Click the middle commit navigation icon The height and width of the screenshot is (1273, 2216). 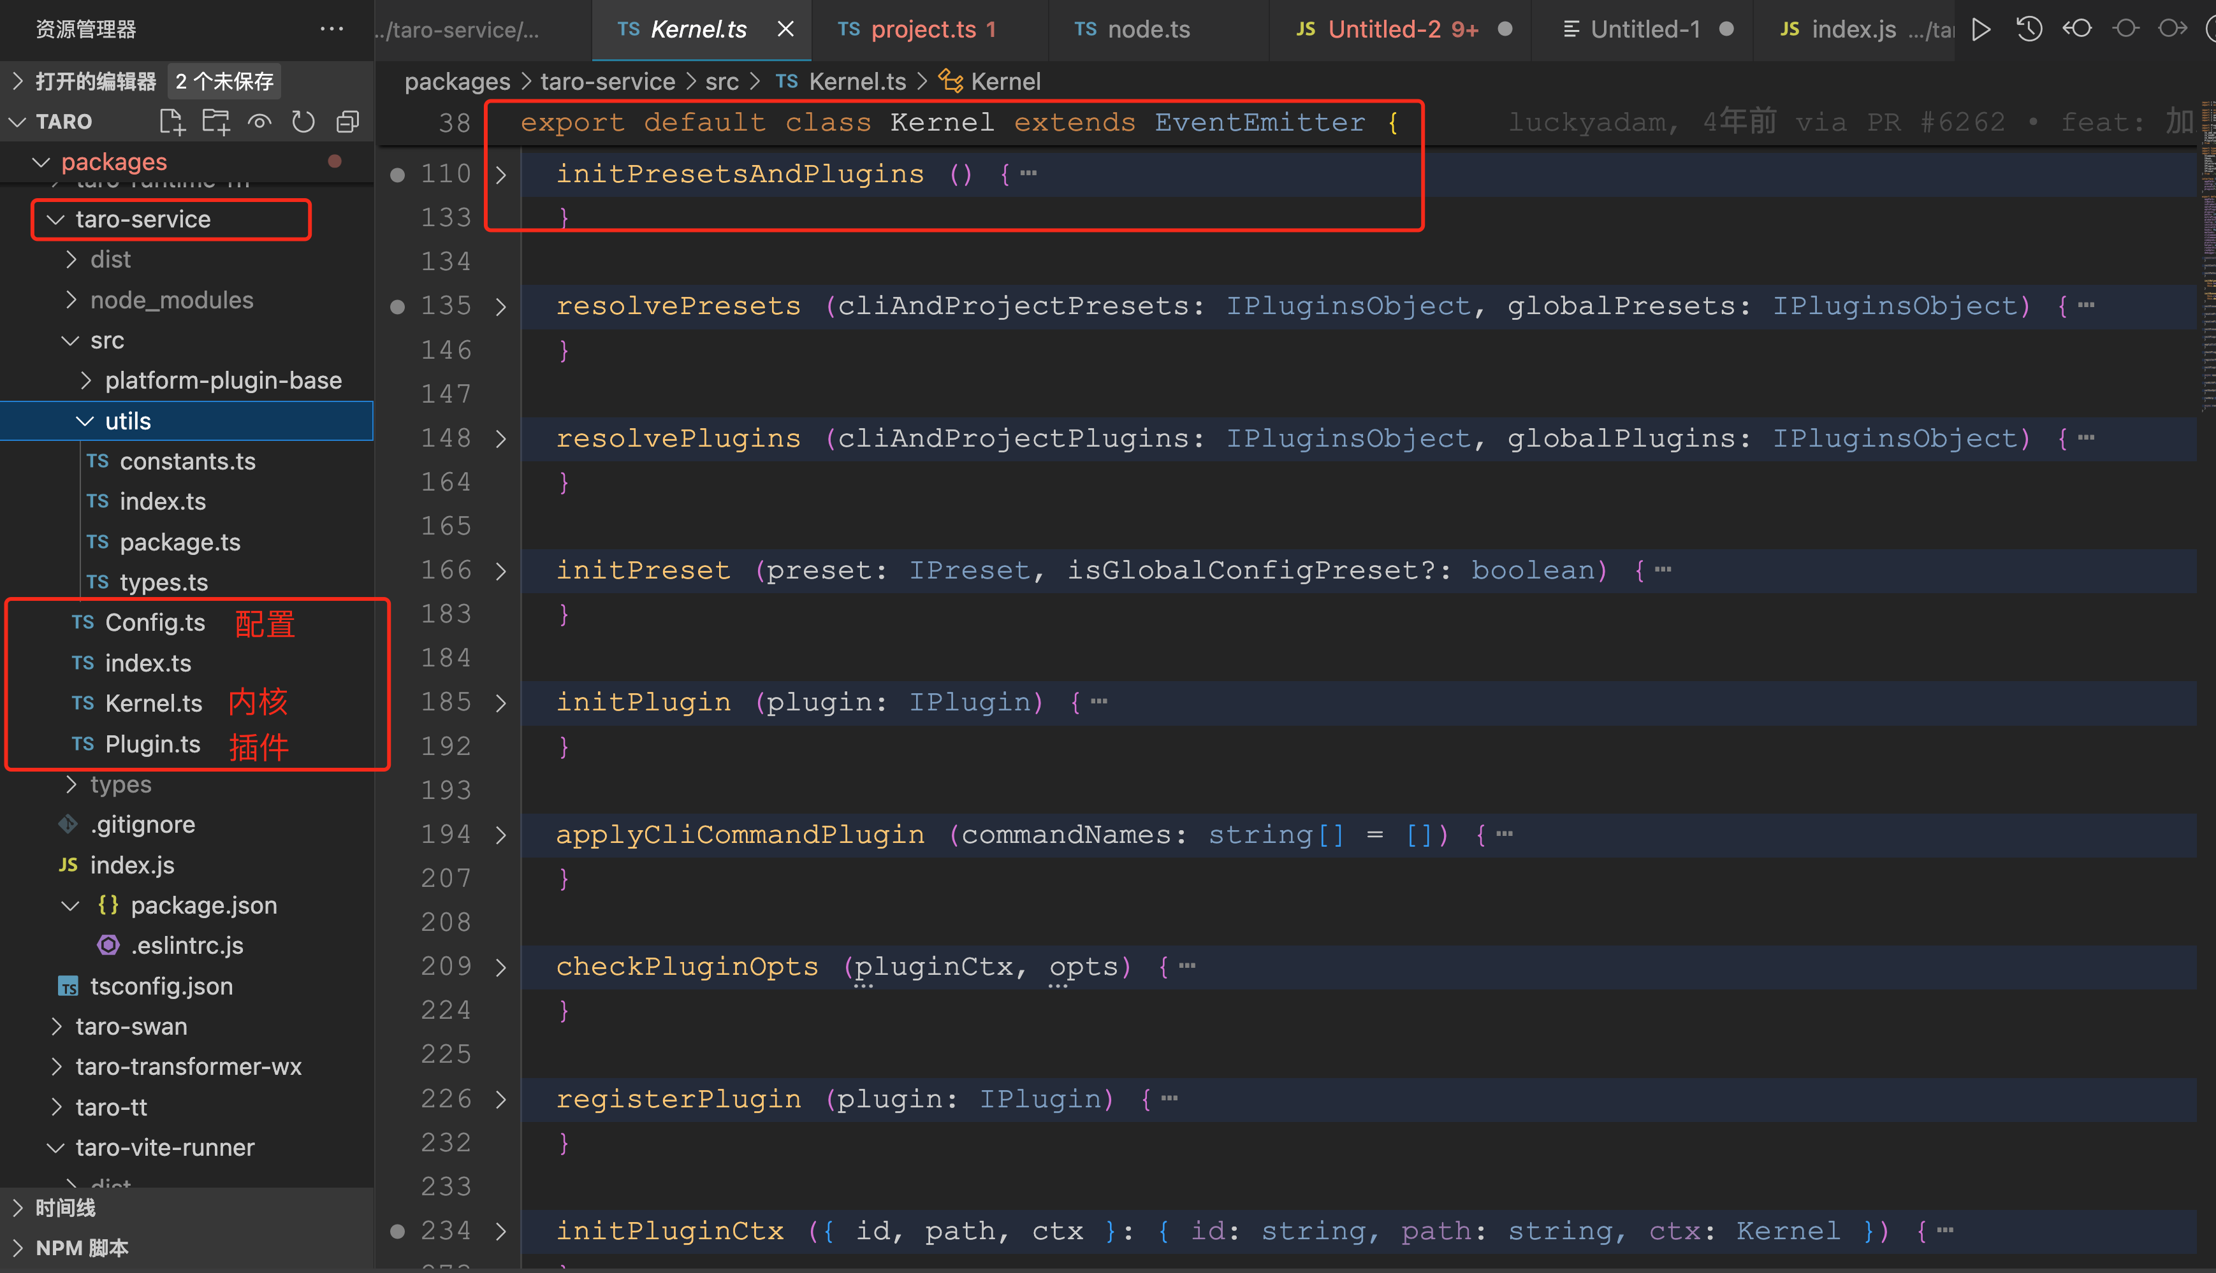(2125, 29)
